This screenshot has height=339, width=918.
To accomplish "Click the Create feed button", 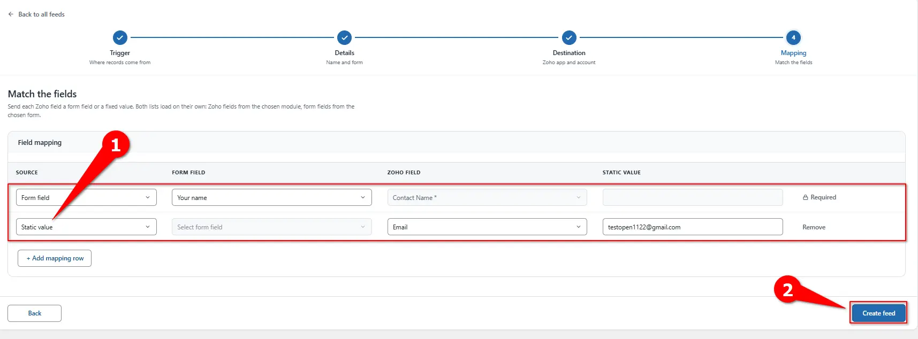I will click(x=878, y=313).
